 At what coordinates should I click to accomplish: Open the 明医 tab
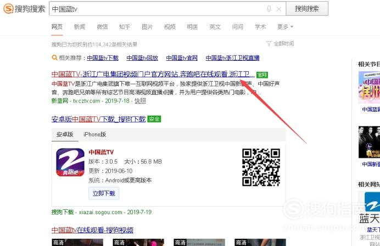tap(192, 27)
